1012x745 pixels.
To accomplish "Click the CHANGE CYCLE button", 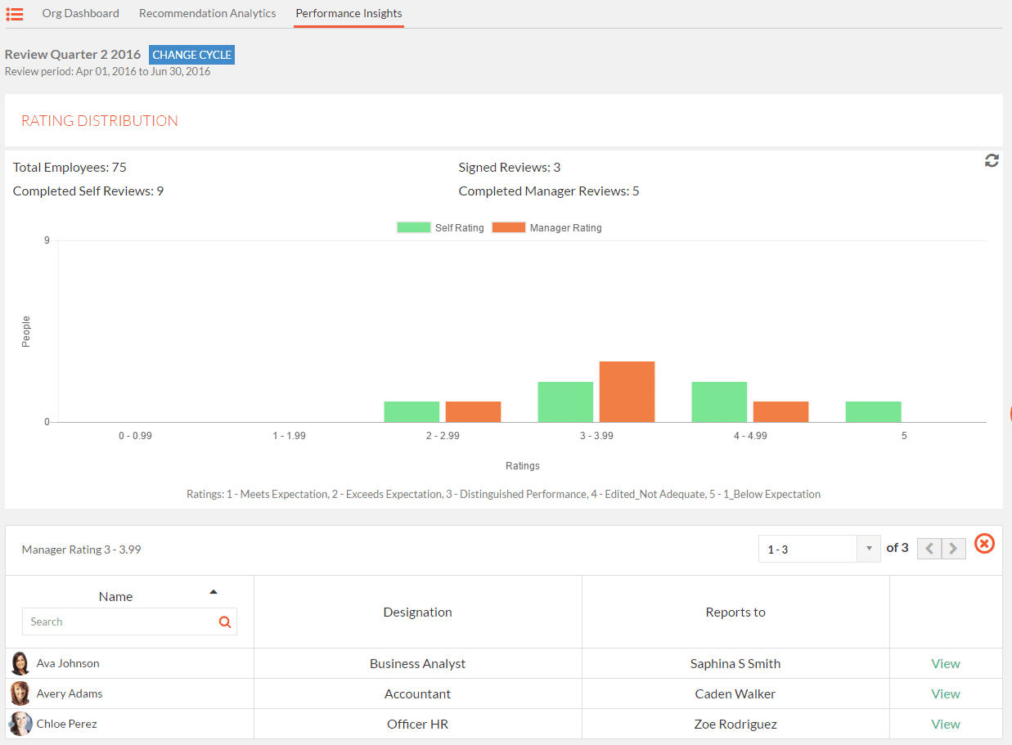I will pos(192,55).
